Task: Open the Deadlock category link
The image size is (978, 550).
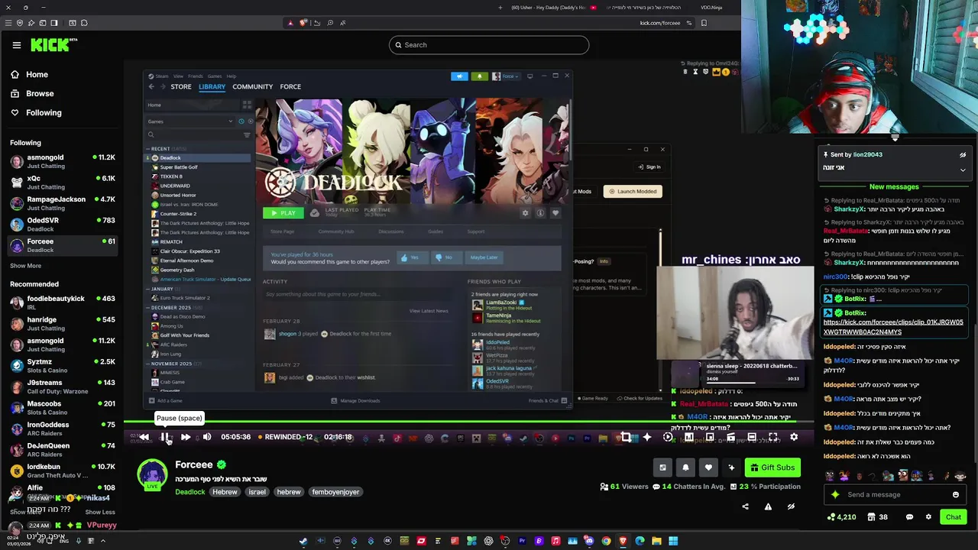Action: click(x=190, y=492)
